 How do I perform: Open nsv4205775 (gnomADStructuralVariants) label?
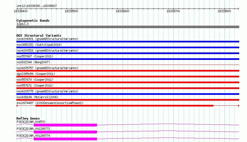pyautogui.click(x=47, y=91)
